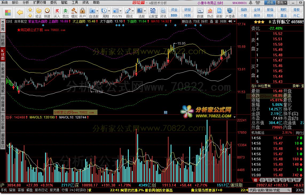306x195 pixels.
Task: Click the 周期 candlestick clock icon
Action: (x=104, y=10)
